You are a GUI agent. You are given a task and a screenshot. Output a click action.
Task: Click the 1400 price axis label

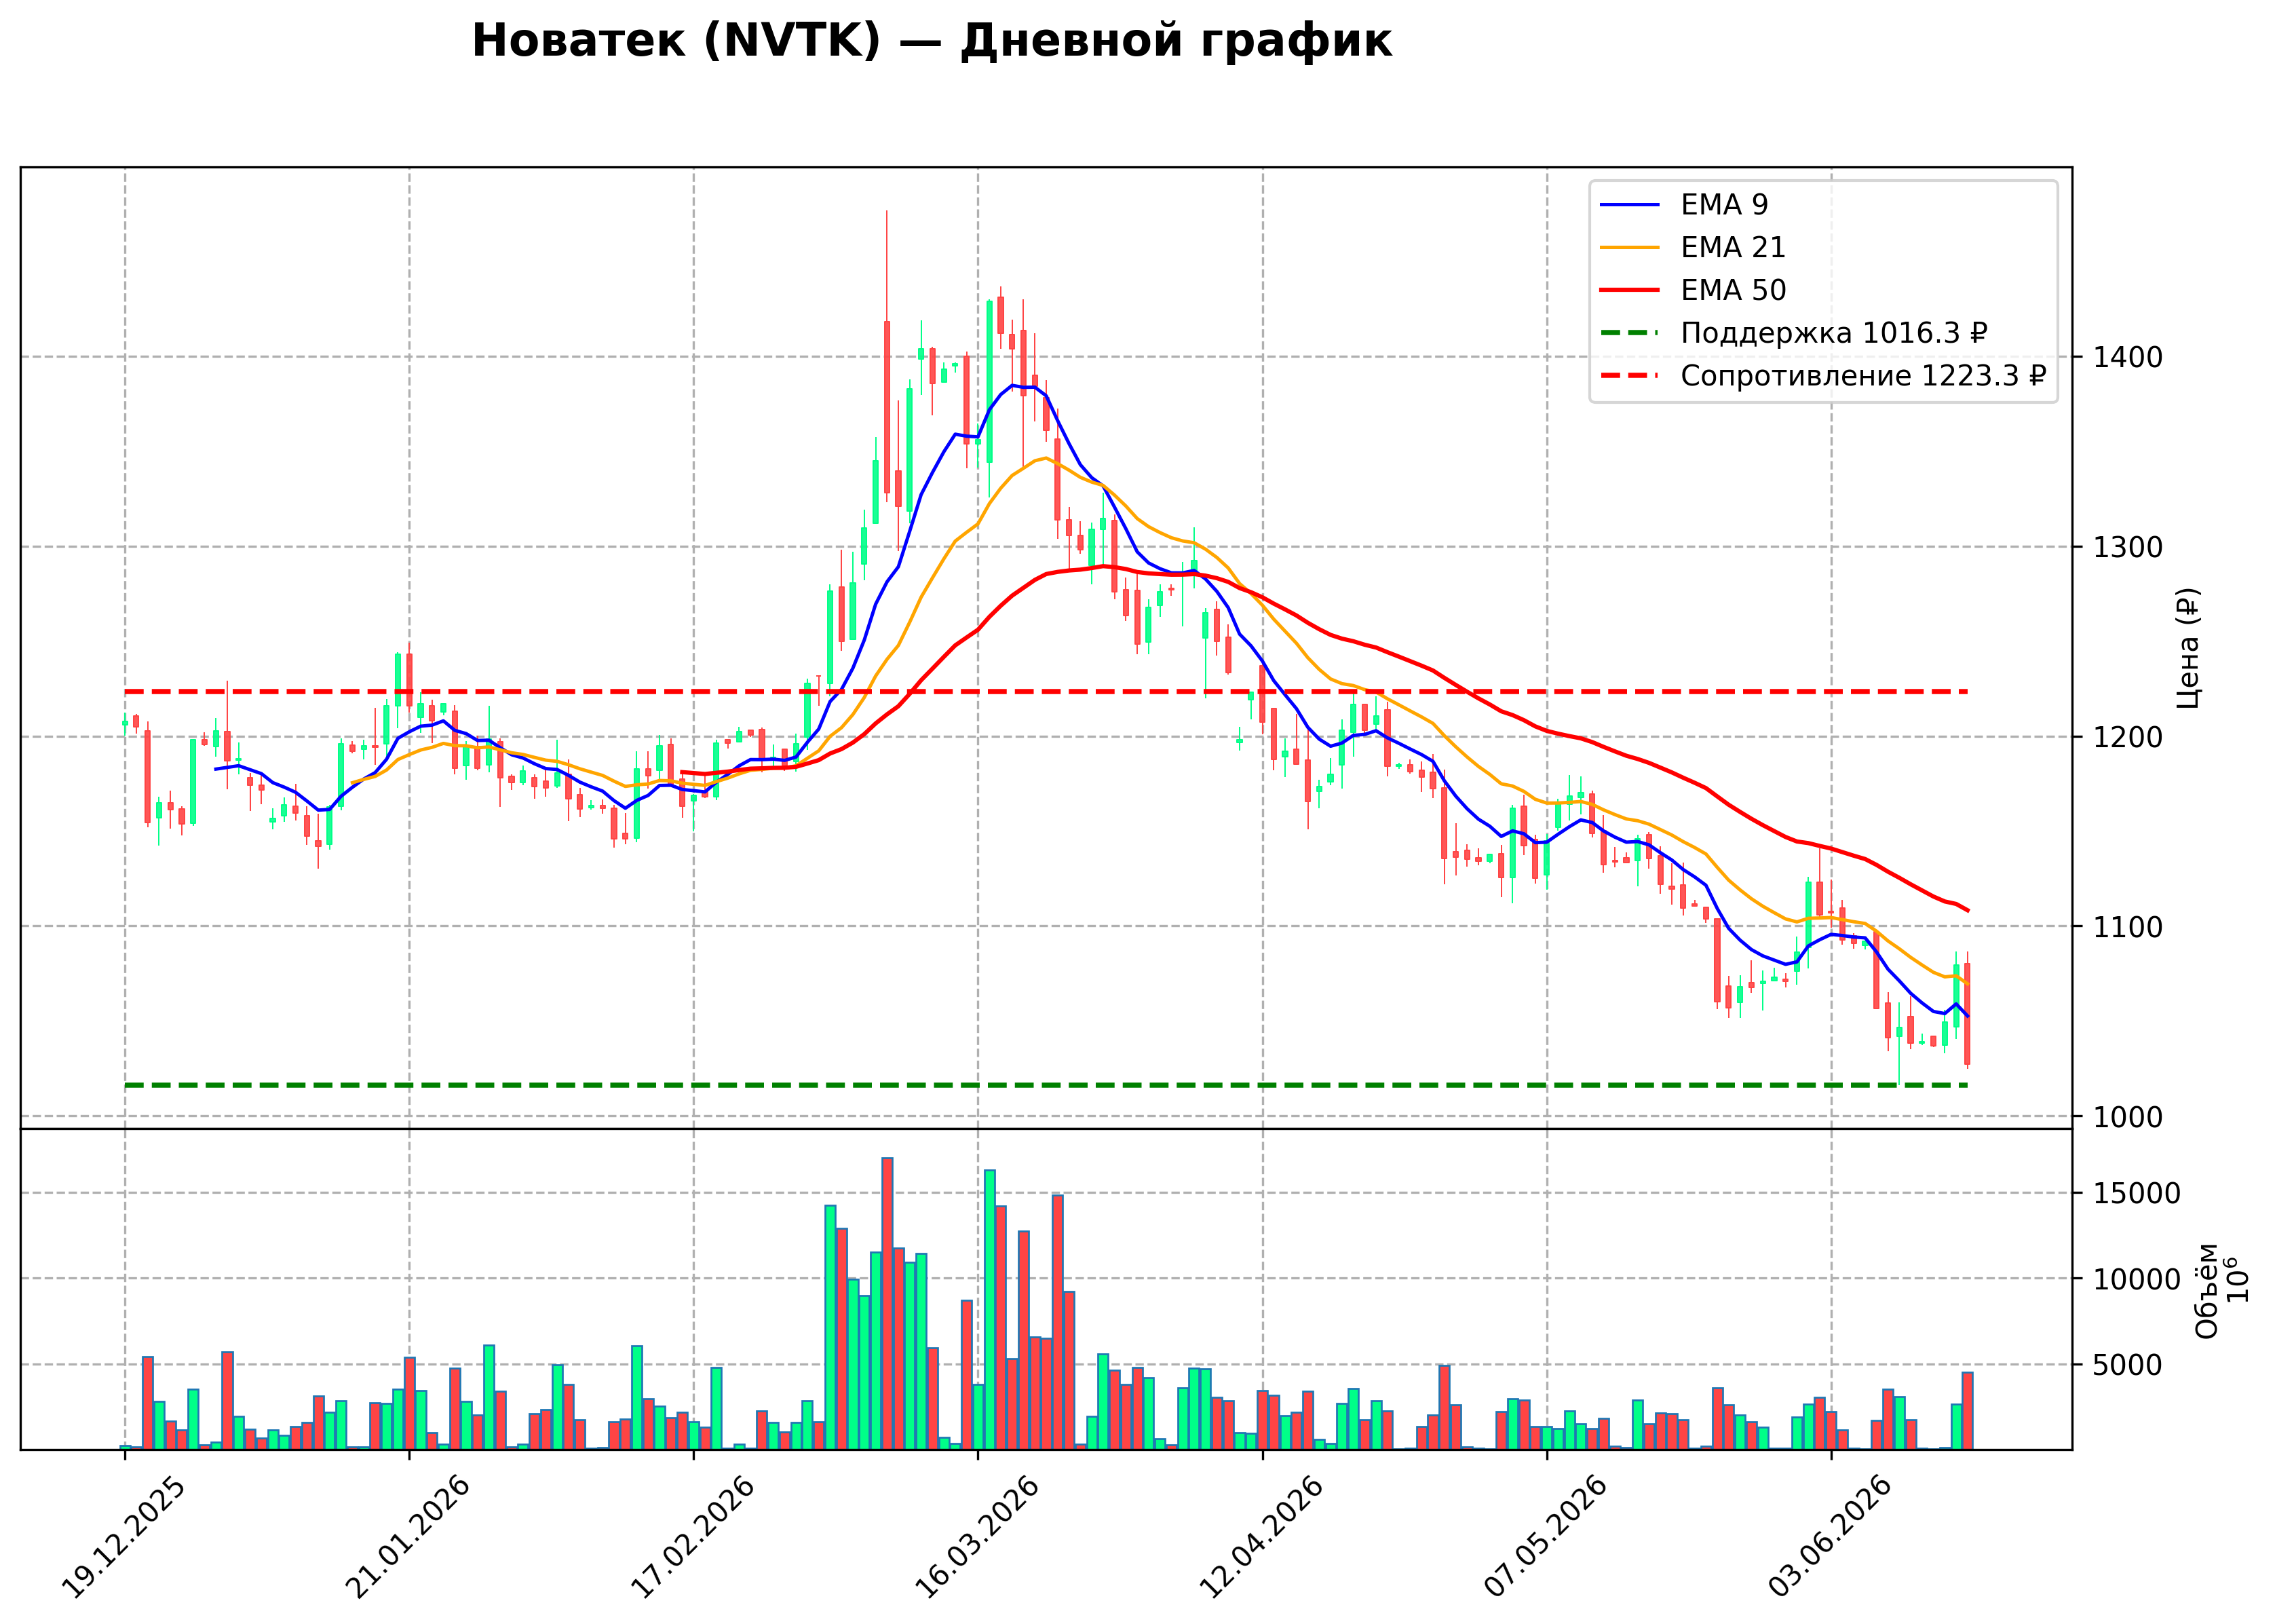pos(2127,357)
